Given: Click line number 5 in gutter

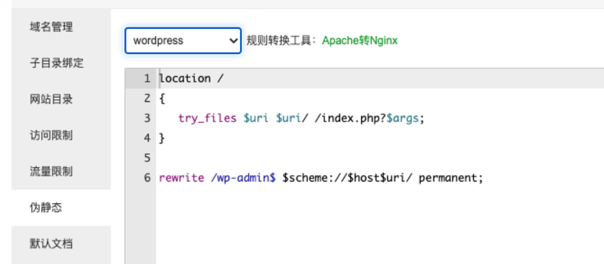Looking at the screenshot, I should pyautogui.click(x=147, y=158).
